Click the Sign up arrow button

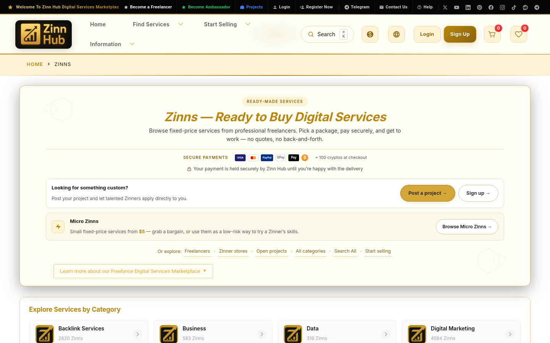point(478,193)
